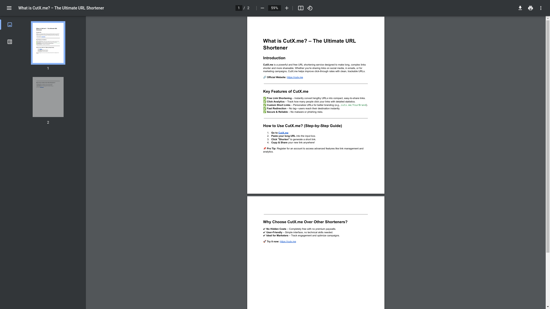Click the 'Pro Tip' paragraph
The height and width of the screenshot is (309, 550).
tap(313, 150)
